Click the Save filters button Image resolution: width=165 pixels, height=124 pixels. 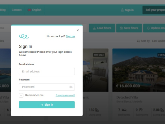[x=129, y=28]
